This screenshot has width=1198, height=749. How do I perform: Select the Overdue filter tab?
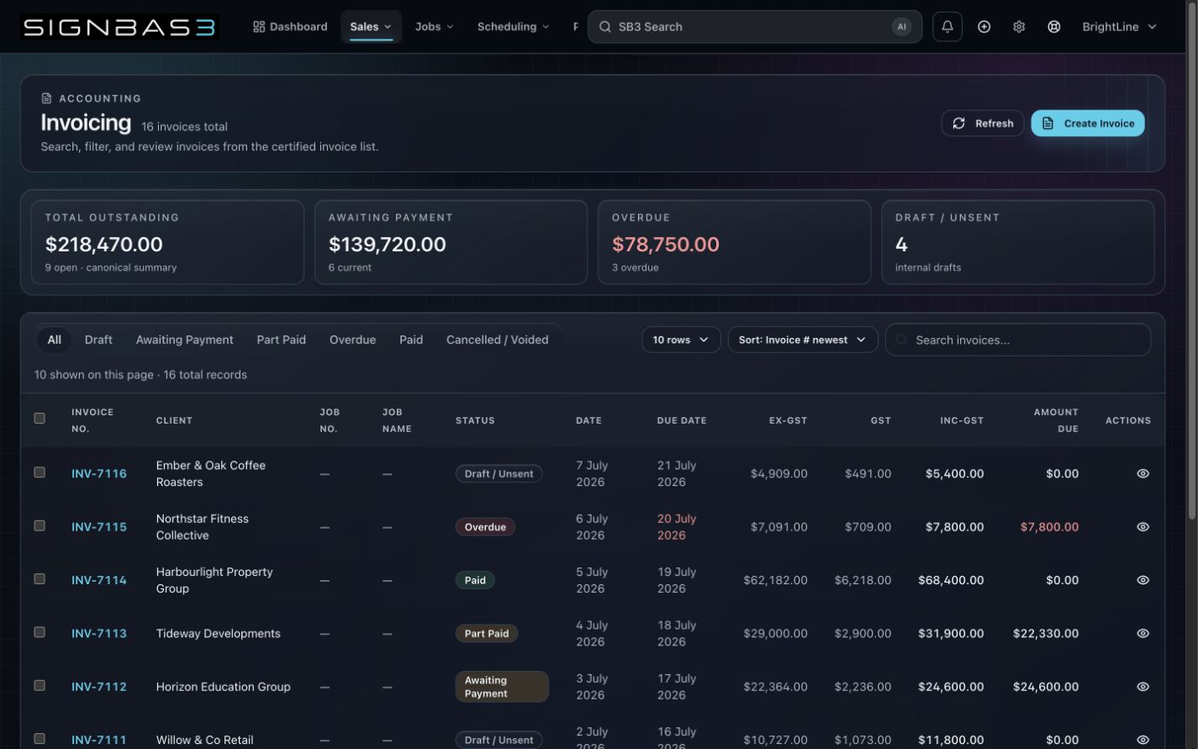(352, 340)
